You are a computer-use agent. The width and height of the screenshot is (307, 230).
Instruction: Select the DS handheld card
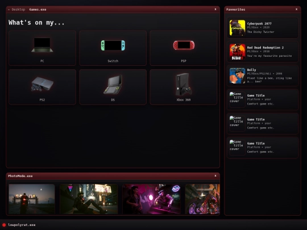pyautogui.click(x=113, y=87)
